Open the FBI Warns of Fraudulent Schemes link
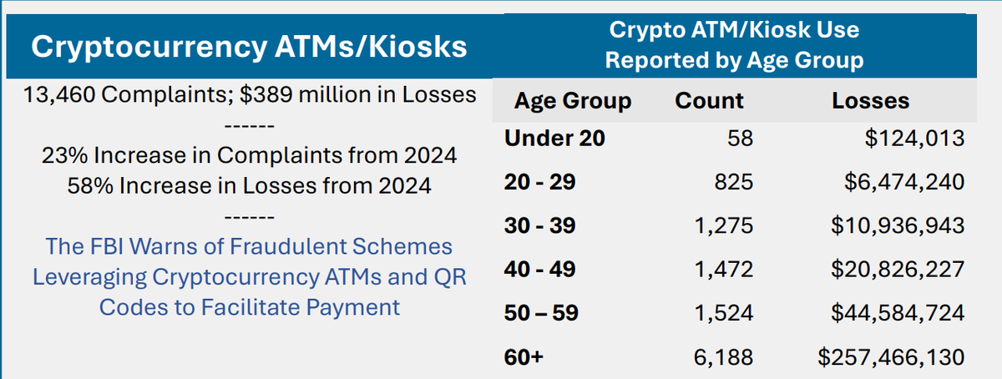 tap(250, 276)
